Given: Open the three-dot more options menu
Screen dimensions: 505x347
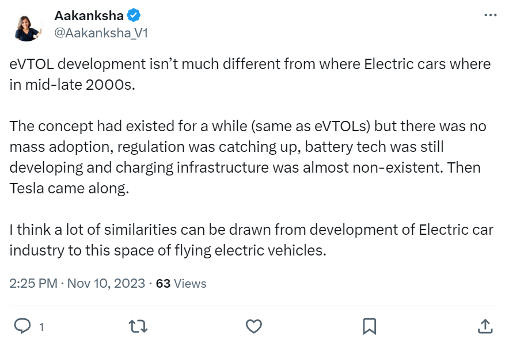Looking at the screenshot, I should pos(490,15).
